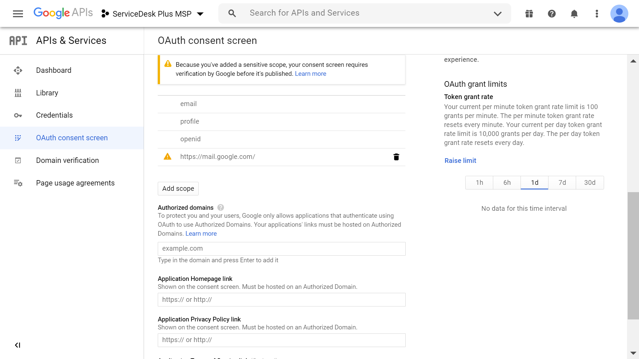Expand the search bar dropdown chevron
This screenshot has height=359, width=639.
(498, 14)
